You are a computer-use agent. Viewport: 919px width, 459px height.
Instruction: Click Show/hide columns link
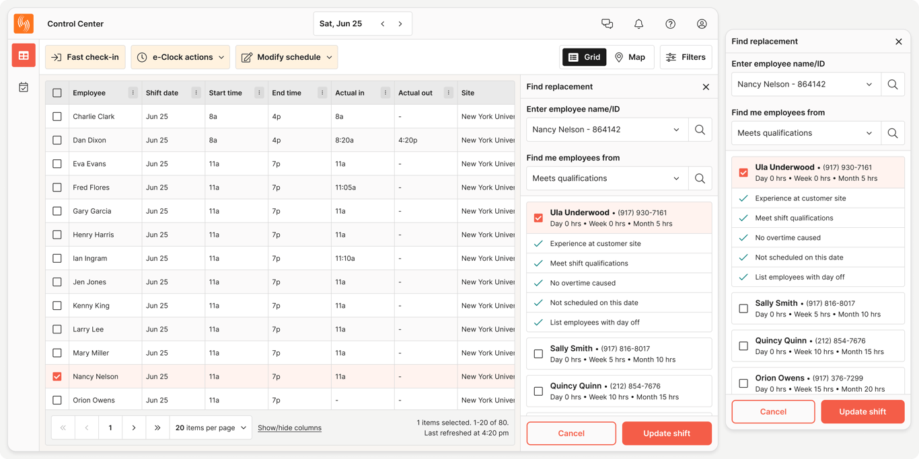tap(289, 428)
